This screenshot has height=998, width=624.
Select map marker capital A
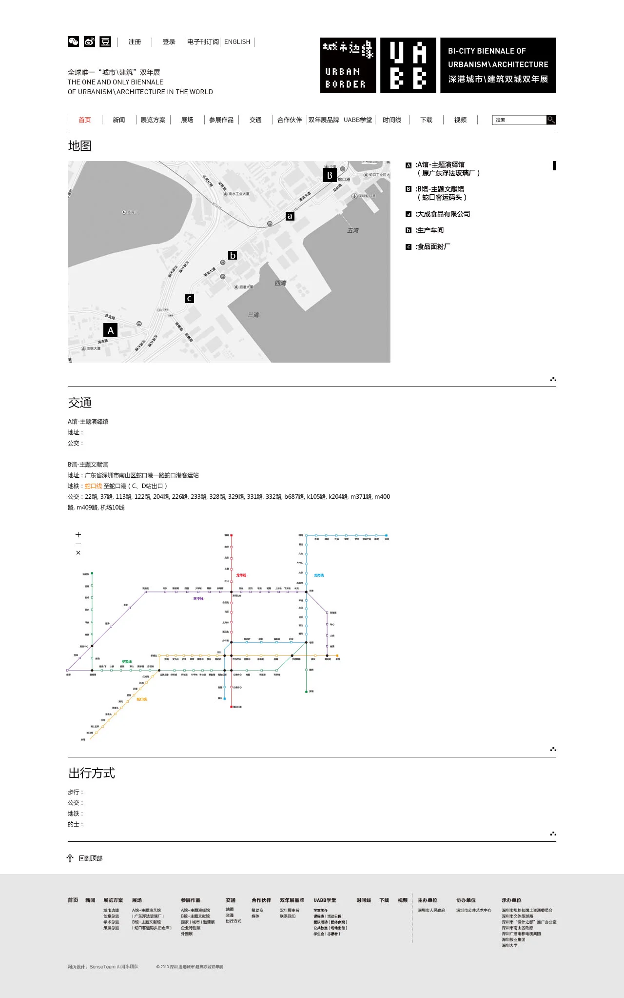pos(111,330)
